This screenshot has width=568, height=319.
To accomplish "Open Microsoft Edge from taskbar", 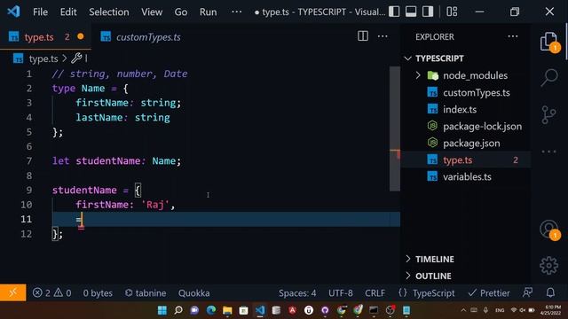I will tap(211, 310).
